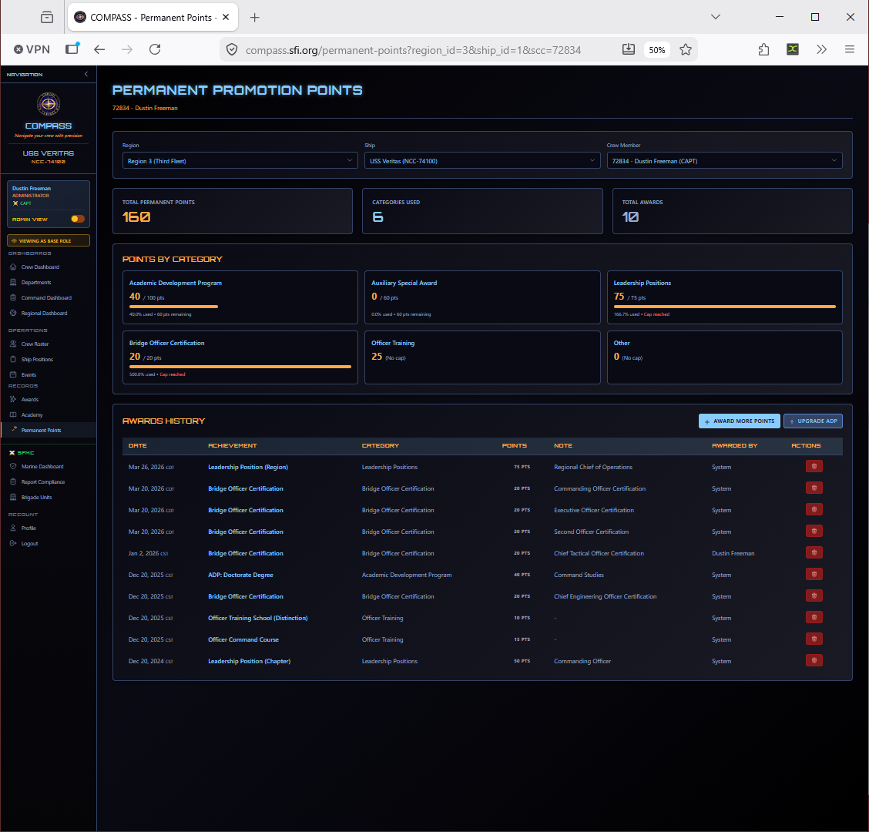
Task: Delete the Second Officer Certification award
Action: pos(814,531)
